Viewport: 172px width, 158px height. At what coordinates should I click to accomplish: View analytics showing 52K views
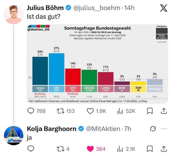[126, 111]
